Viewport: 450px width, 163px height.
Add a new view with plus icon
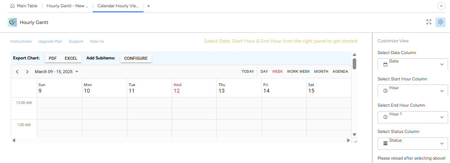(148, 6)
